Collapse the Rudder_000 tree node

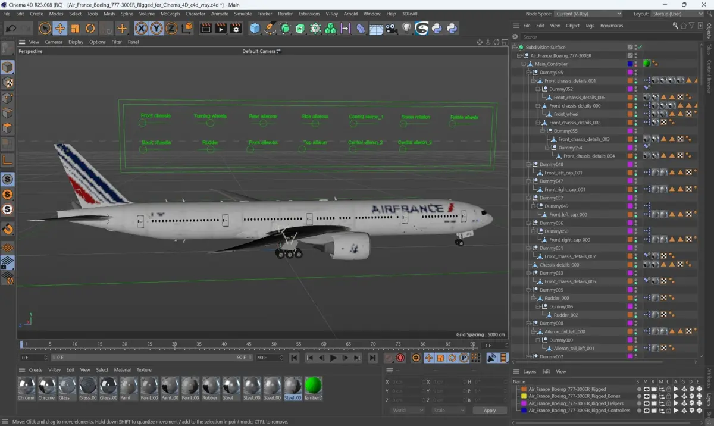coord(533,298)
